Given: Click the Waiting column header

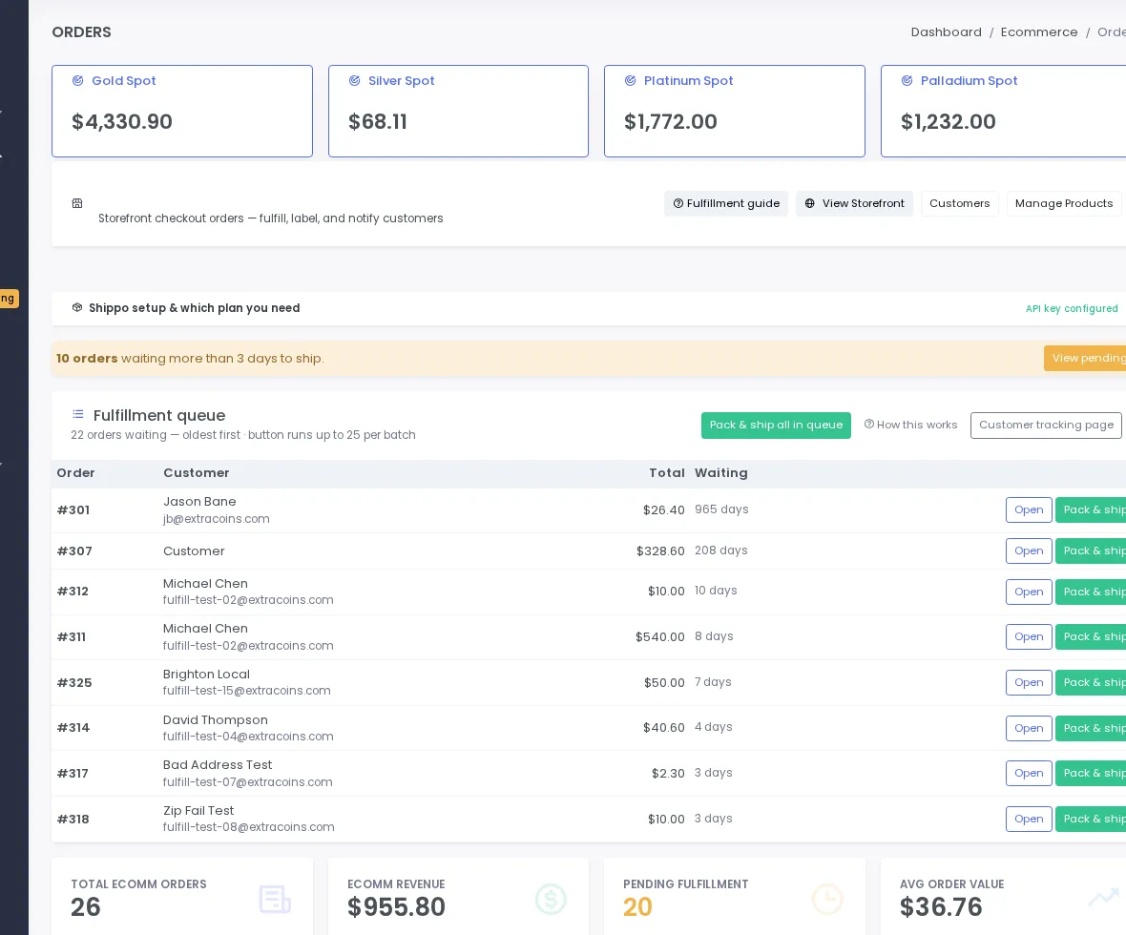Looking at the screenshot, I should click(x=721, y=473).
